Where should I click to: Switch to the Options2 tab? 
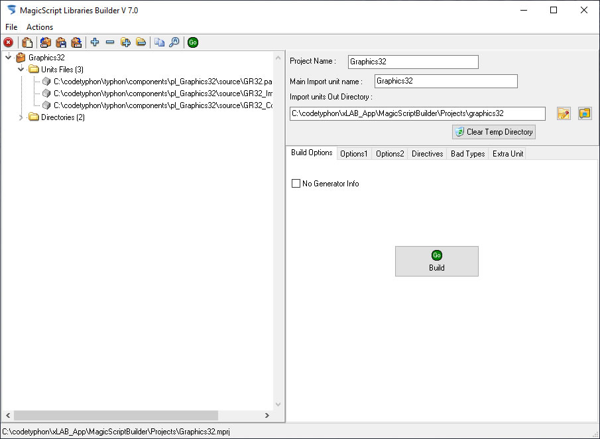coord(390,154)
